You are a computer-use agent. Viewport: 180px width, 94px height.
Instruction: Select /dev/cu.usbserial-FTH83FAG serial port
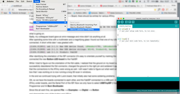[84, 30]
